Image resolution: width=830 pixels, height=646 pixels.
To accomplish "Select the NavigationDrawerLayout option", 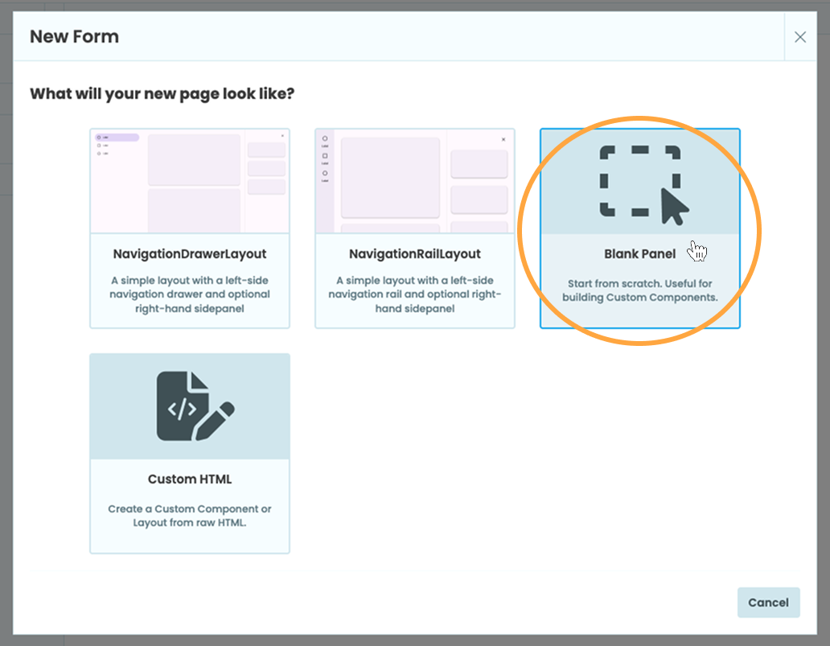I will (189, 228).
